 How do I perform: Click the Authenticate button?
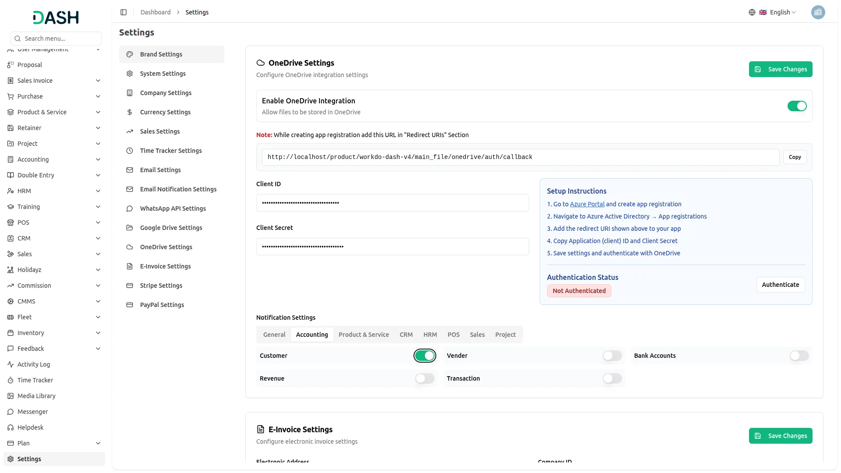pyautogui.click(x=780, y=284)
